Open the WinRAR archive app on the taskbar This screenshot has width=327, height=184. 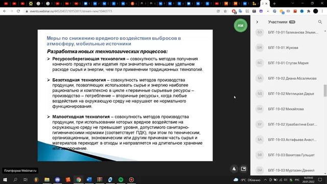point(100,179)
